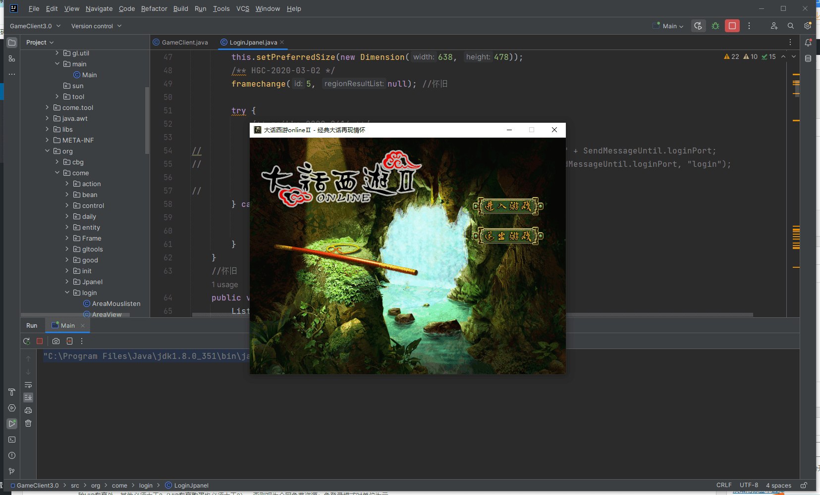The width and height of the screenshot is (820, 495).
Task: Click the orange warning stripe mark next to line 51
Action: [796, 120]
